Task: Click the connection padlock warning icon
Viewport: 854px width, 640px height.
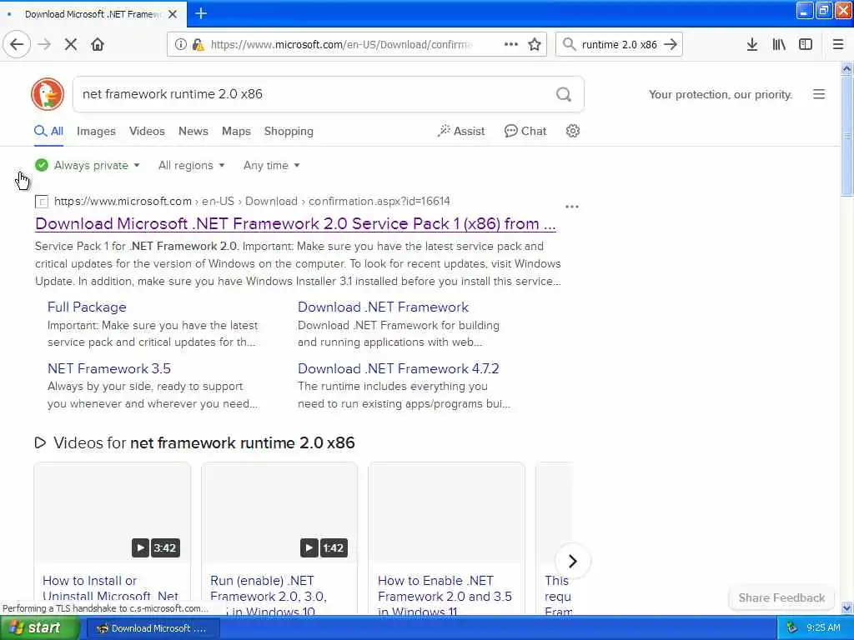Action: (x=198, y=45)
